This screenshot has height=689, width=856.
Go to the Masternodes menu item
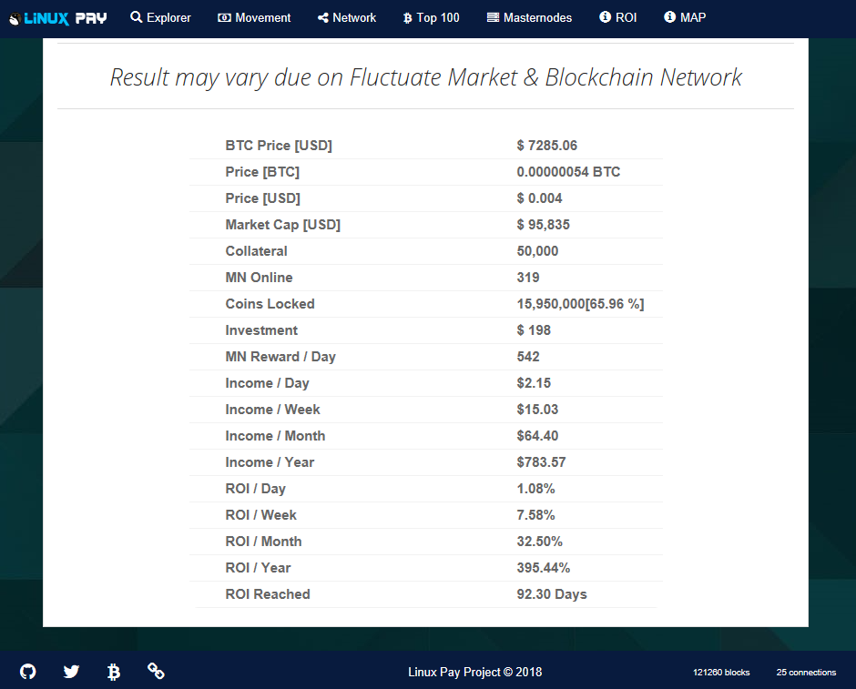coord(529,17)
